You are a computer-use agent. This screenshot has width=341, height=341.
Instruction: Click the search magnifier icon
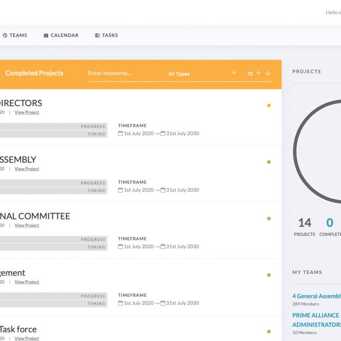268,74
